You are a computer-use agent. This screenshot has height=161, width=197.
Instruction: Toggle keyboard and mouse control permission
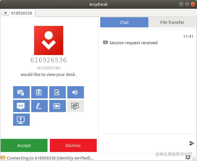coord(21,92)
